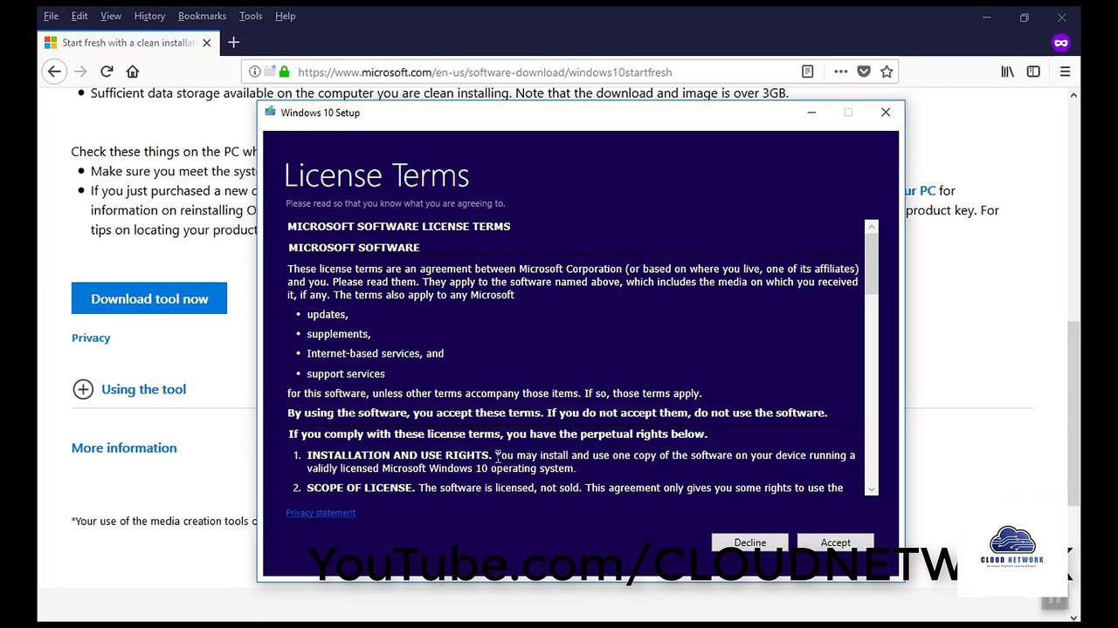Click INSTALLATION AND USE RIGHTS text

(x=397, y=455)
